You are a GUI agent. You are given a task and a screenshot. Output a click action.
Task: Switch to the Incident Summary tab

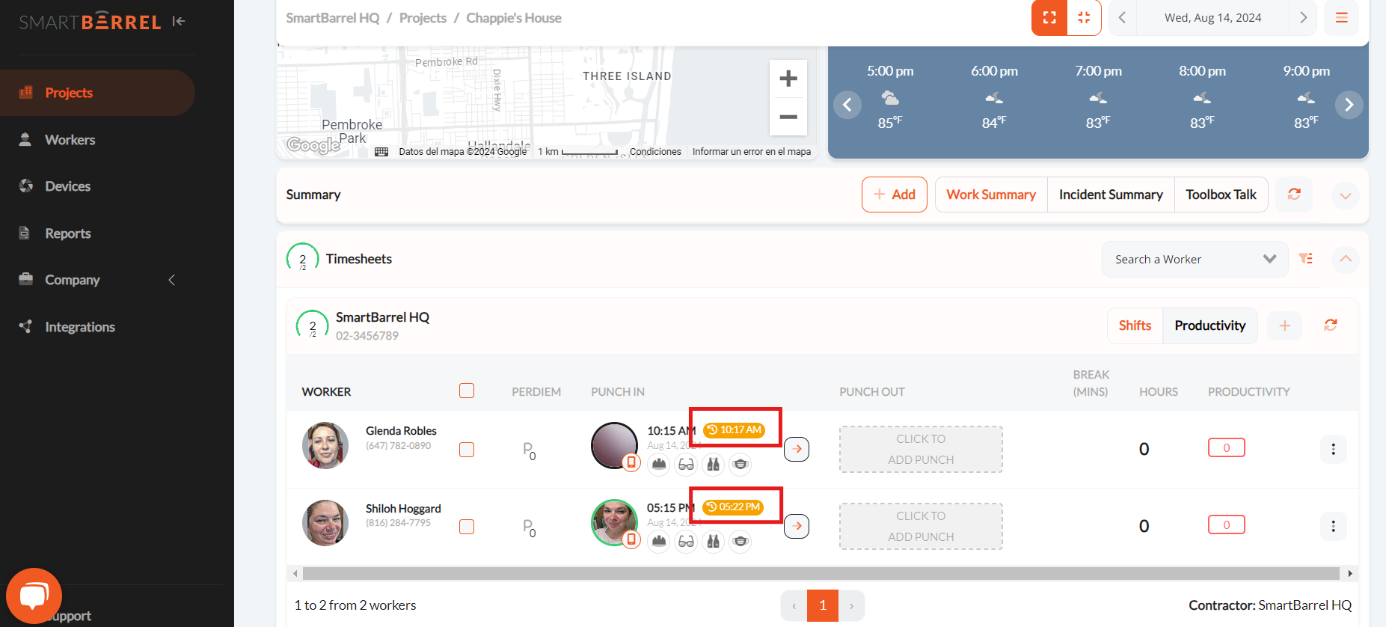pyautogui.click(x=1111, y=195)
